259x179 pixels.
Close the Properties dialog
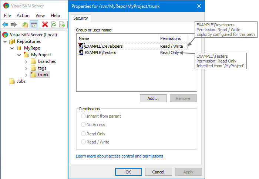199,6
